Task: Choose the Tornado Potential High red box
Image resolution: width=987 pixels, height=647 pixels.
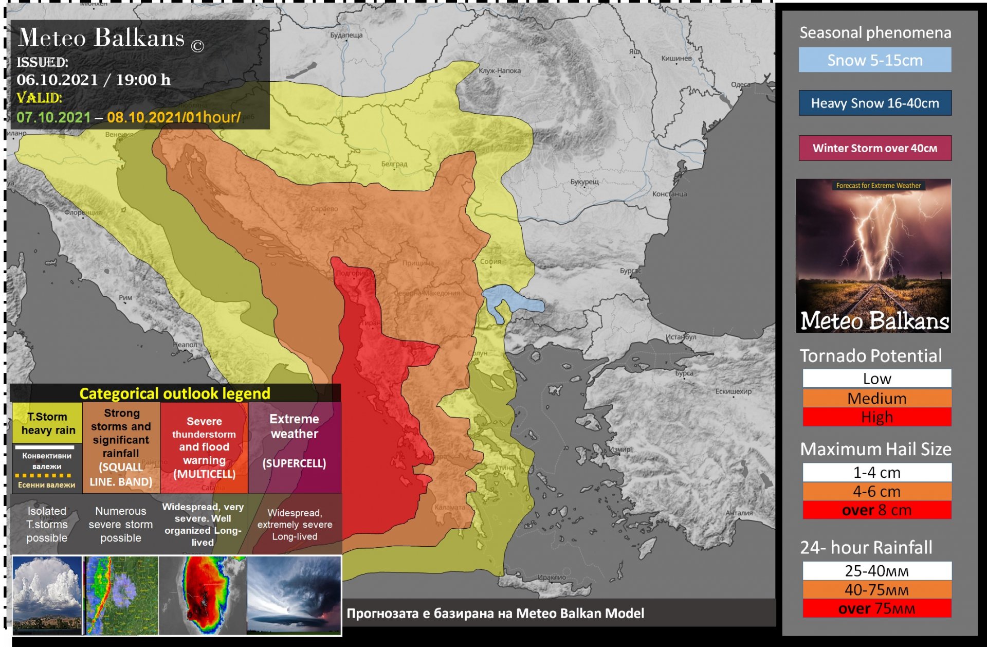Action: click(876, 417)
